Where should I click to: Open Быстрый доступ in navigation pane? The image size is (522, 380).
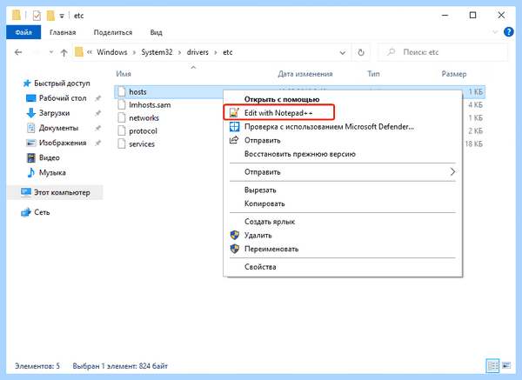point(62,83)
